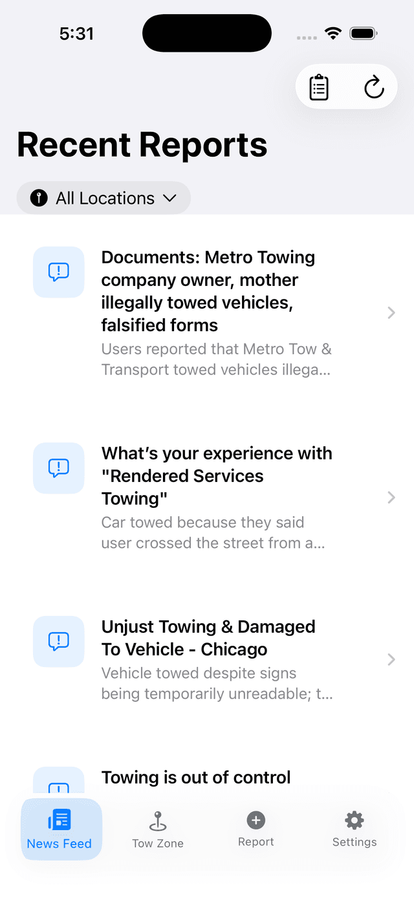Expand the Metro Towing report with its chevron

(x=391, y=313)
